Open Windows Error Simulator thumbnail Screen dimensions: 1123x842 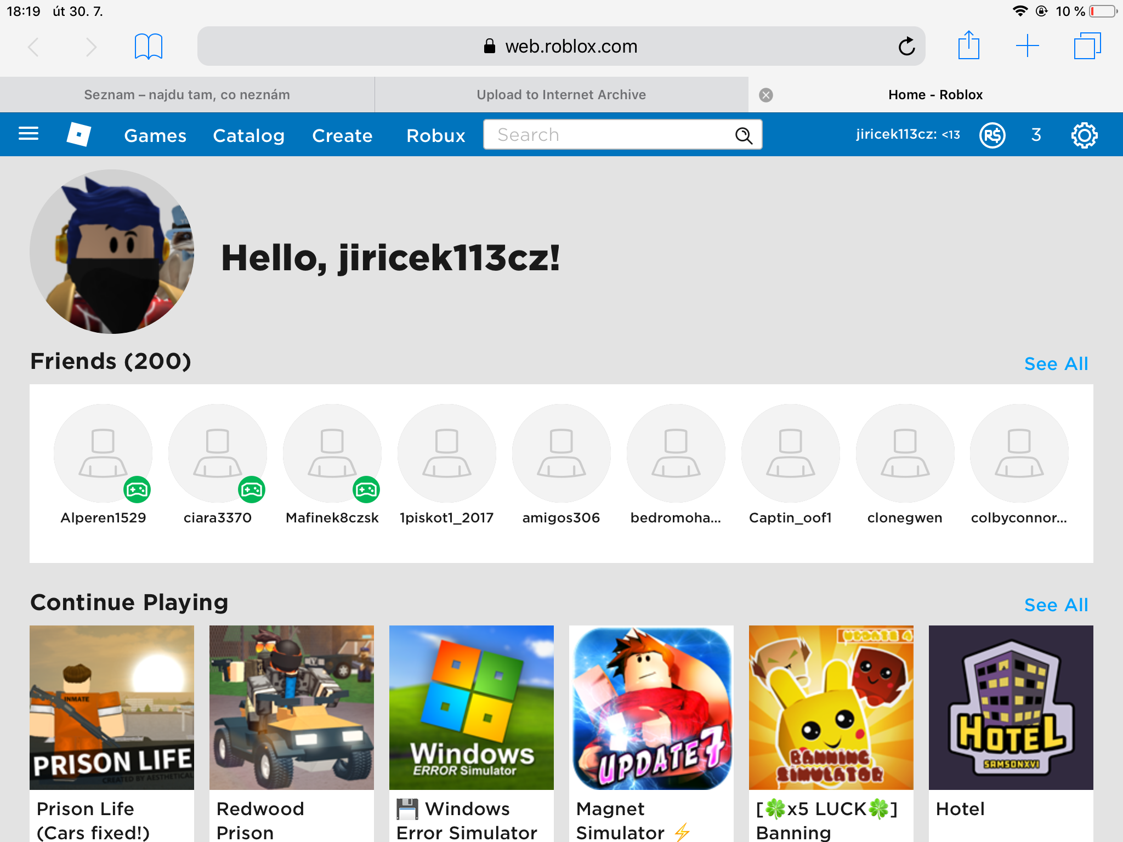[x=472, y=708]
